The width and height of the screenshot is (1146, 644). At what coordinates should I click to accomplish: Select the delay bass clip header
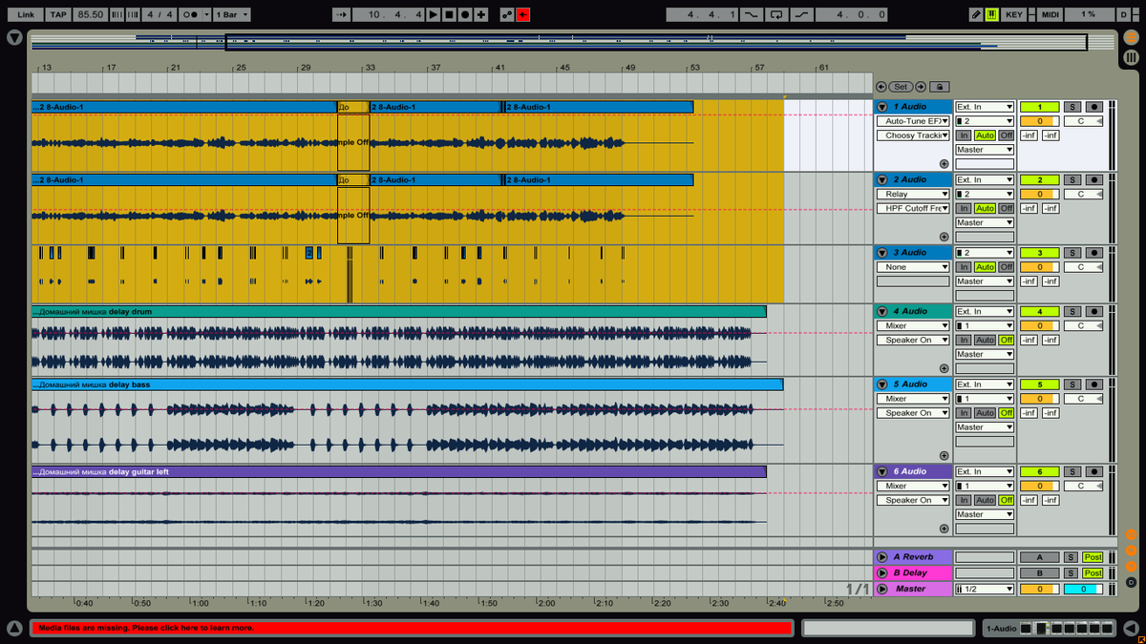pyautogui.click(x=407, y=384)
